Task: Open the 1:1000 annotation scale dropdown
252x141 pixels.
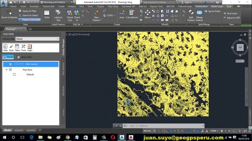Action: point(214,131)
